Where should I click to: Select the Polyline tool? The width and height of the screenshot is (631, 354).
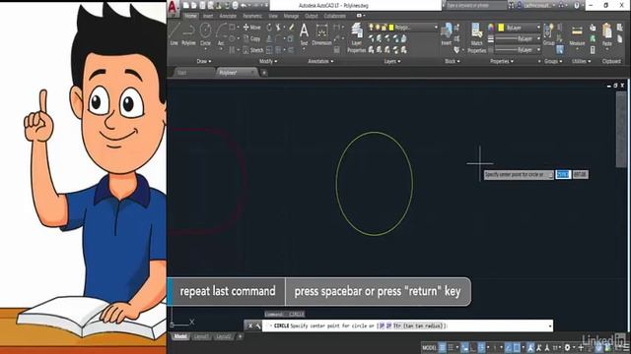[188, 34]
